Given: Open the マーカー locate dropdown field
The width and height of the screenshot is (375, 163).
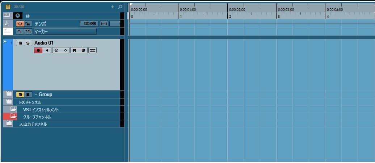Looking at the screenshot, I should 65,32.
